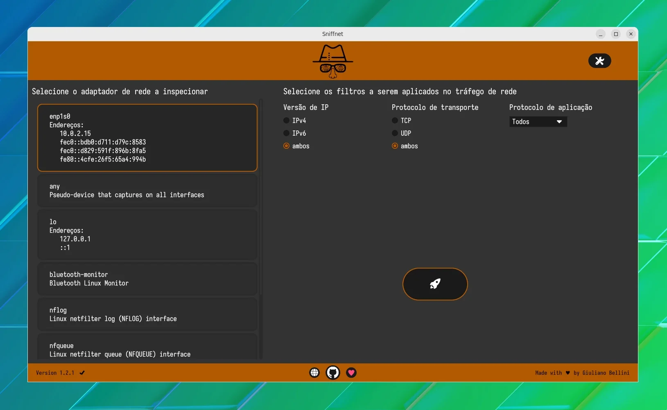Open the Todos application protocol dropdown
This screenshot has height=410, width=667.
tap(538, 122)
